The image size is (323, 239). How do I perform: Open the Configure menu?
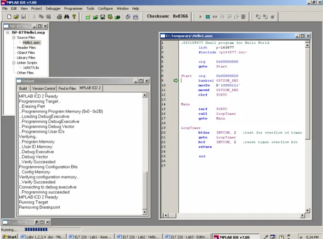(105, 8)
